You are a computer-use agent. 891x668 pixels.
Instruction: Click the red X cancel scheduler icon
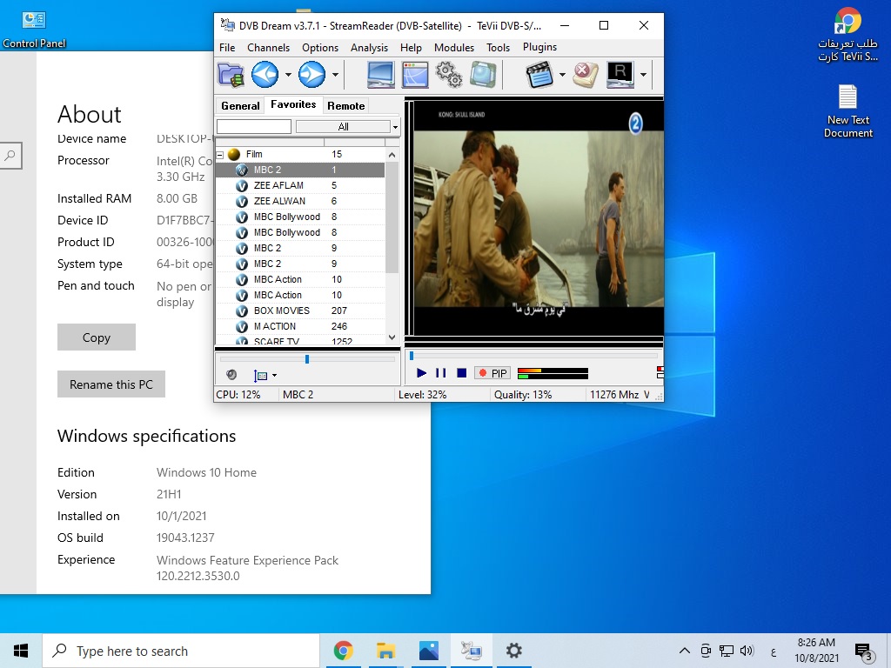point(586,75)
